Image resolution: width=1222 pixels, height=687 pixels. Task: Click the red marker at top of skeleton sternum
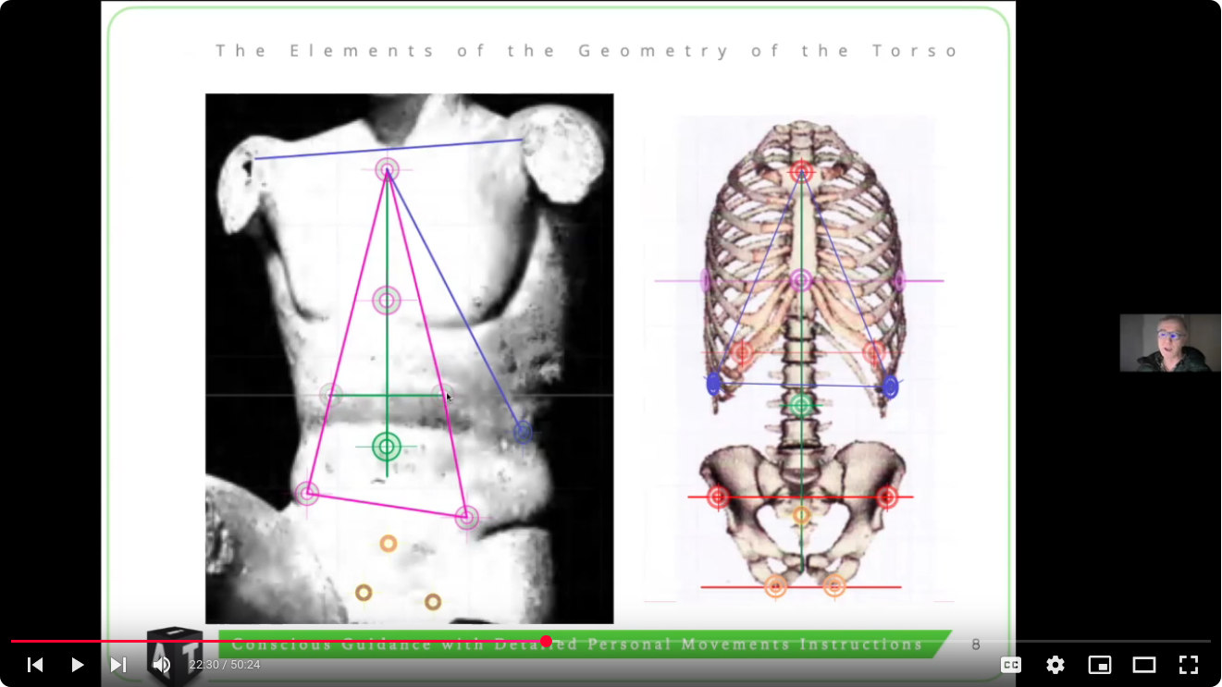click(x=801, y=172)
